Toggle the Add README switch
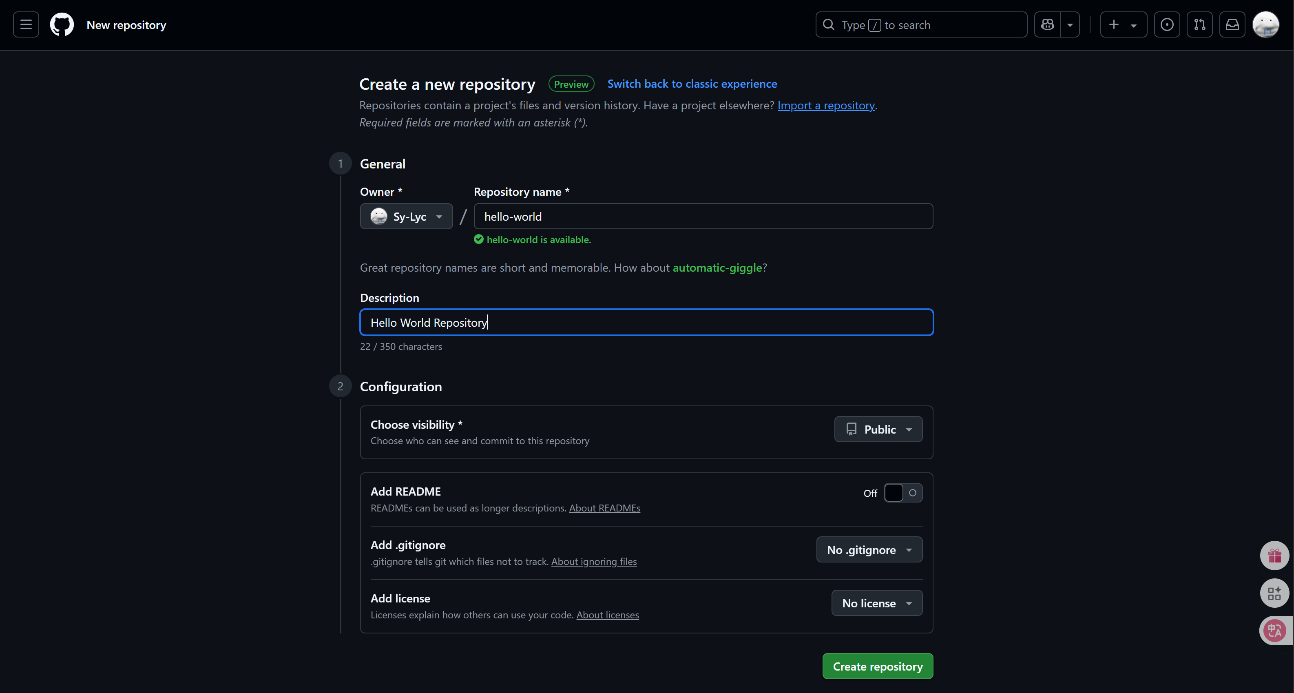Screen dimensions: 1294x693 (903, 493)
